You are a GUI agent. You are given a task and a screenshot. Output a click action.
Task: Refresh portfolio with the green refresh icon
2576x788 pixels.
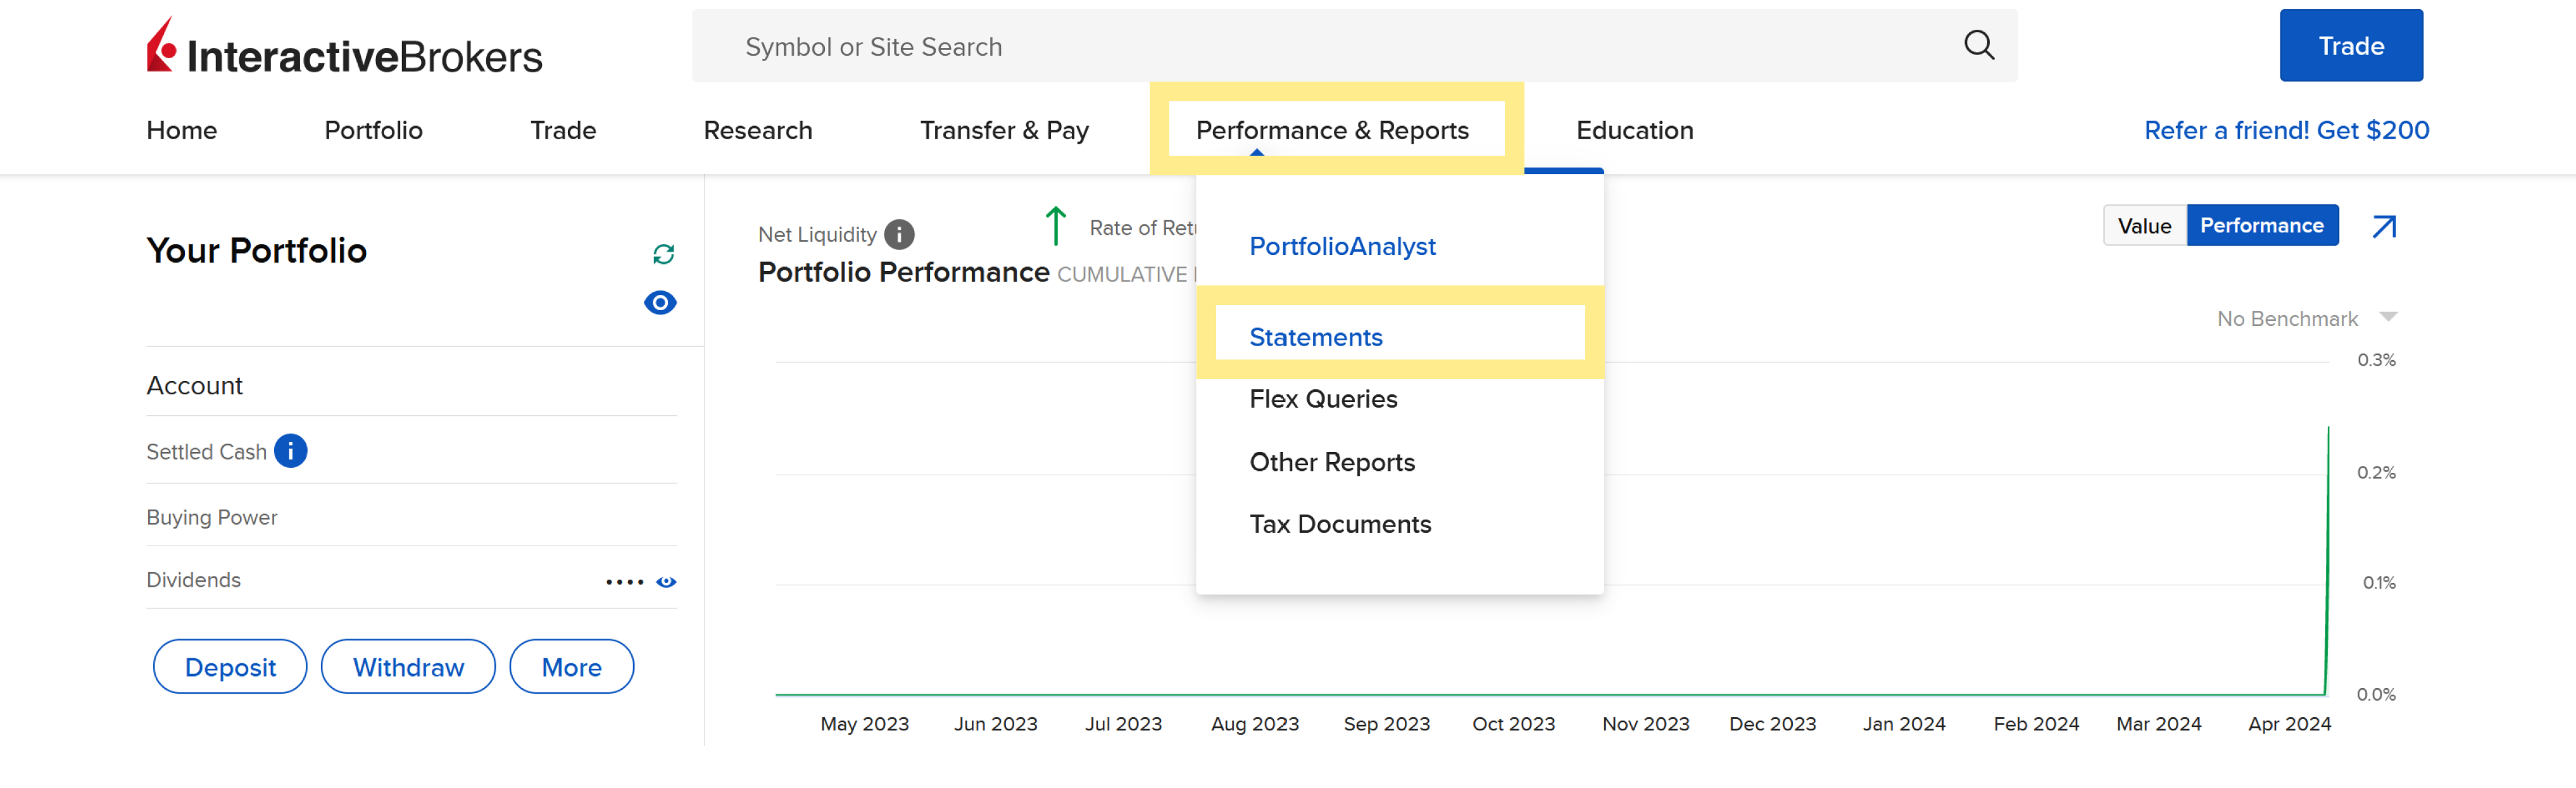click(x=663, y=254)
